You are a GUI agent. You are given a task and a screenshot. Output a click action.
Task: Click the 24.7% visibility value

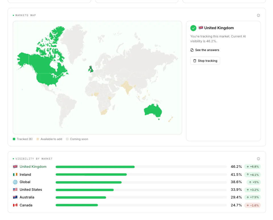point(236,205)
